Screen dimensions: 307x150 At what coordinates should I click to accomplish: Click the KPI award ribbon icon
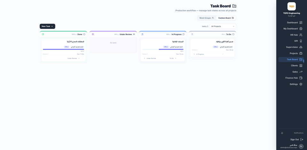(301, 41)
